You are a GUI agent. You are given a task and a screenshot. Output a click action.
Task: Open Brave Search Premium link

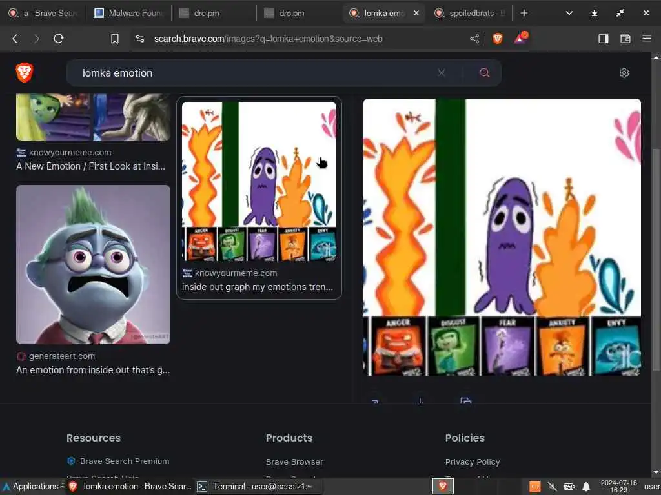[x=125, y=461]
